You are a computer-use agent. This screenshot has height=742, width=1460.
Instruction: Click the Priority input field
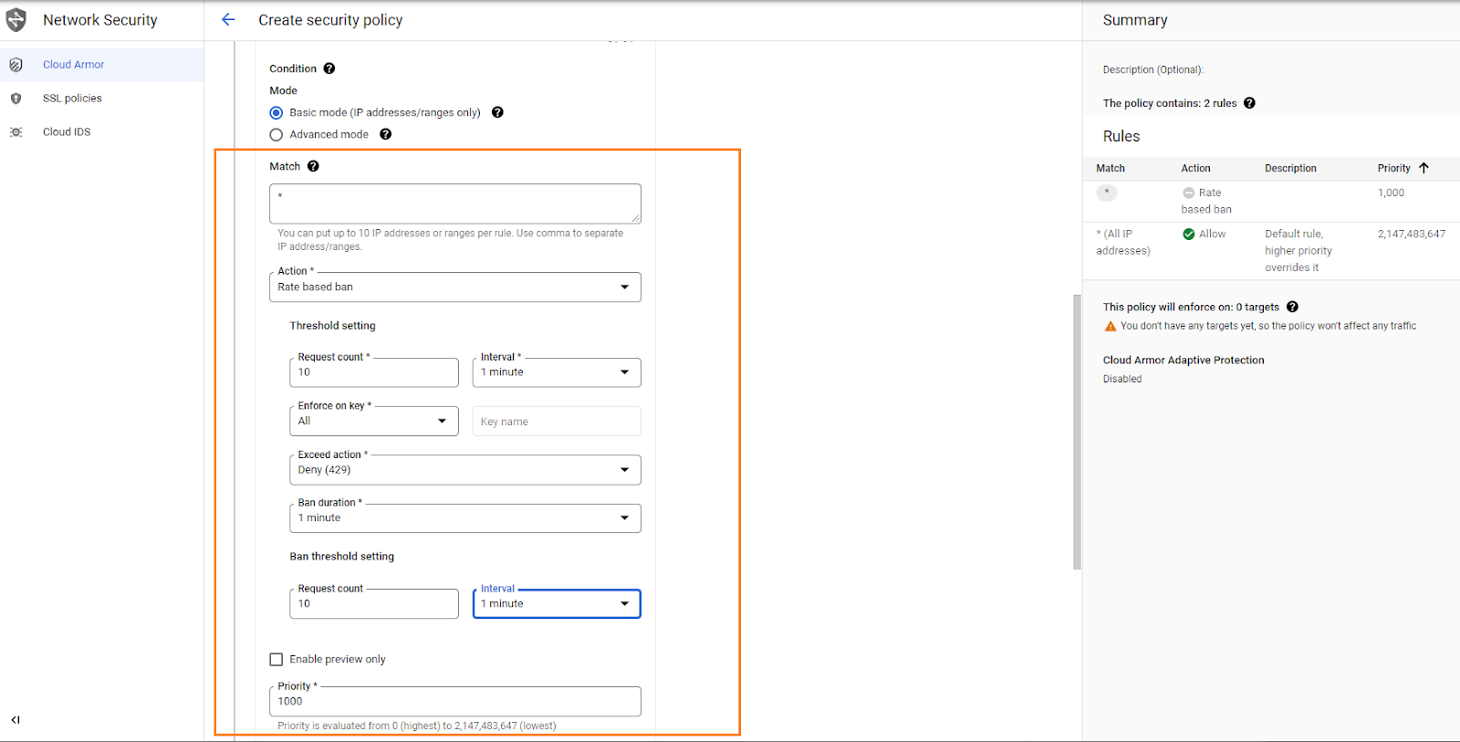click(455, 701)
